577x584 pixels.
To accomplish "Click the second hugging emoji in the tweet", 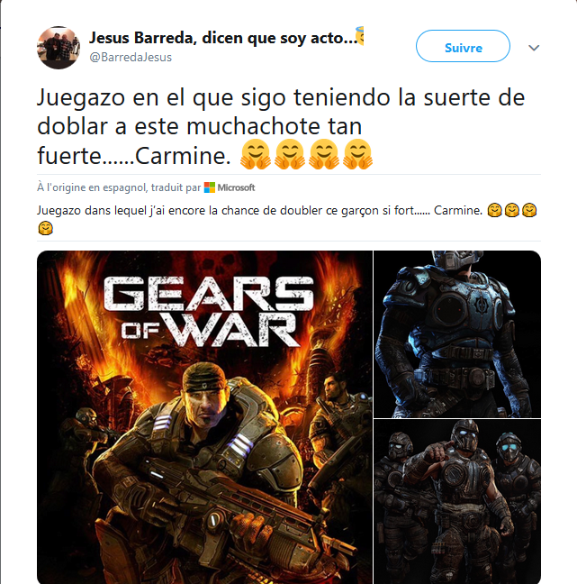I will [290, 154].
